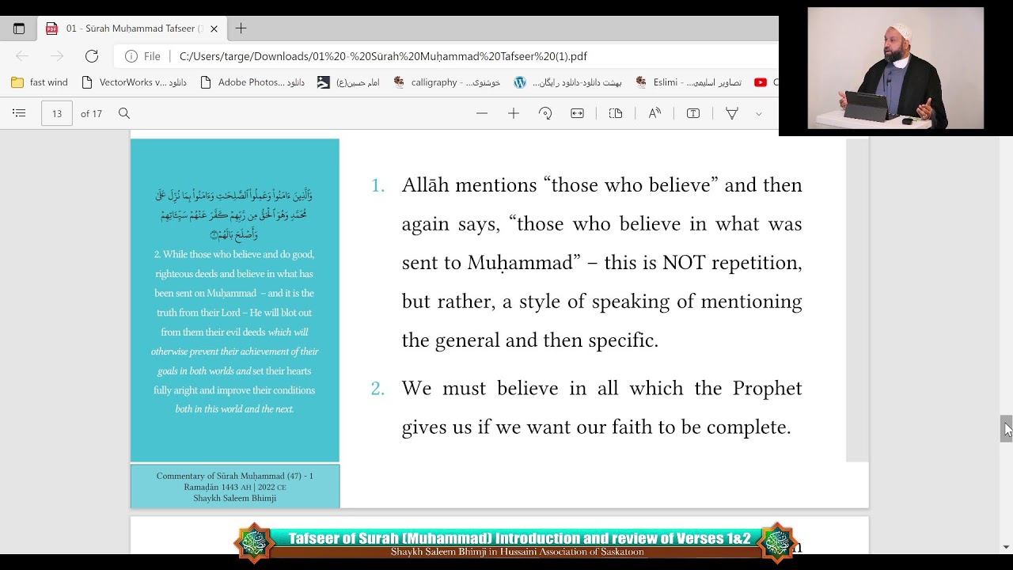Open the calligraphy bookmark
This screenshot has height=570, width=1013.
[447, 82]
